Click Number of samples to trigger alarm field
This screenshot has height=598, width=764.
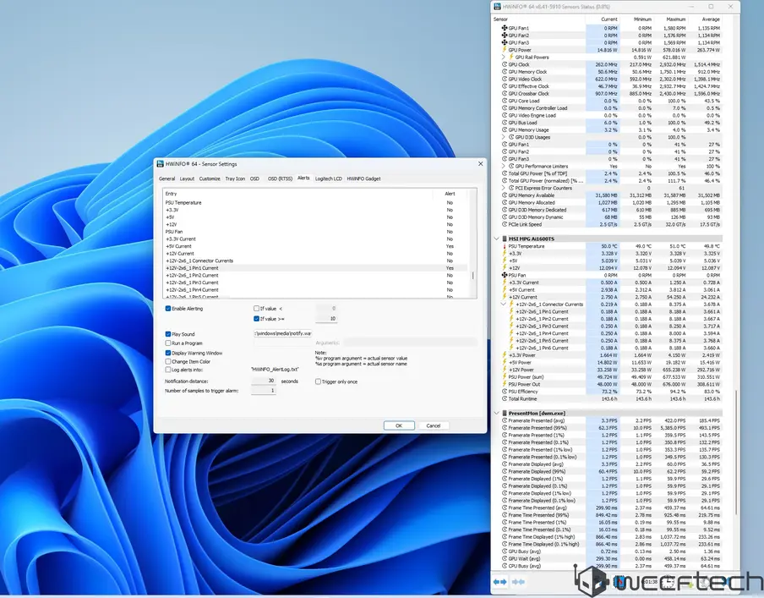(x=264, y=391)
